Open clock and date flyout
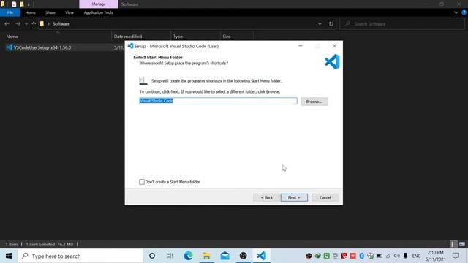This screenshot has width=468, height=263. click(436, 256)
